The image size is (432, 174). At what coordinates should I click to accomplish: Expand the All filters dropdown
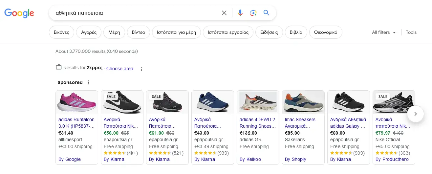click(384, 32)
